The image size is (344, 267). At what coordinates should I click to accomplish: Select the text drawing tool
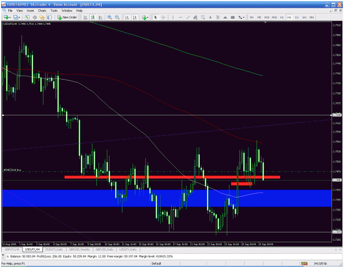pyautogui.click(x=210, y=17)
